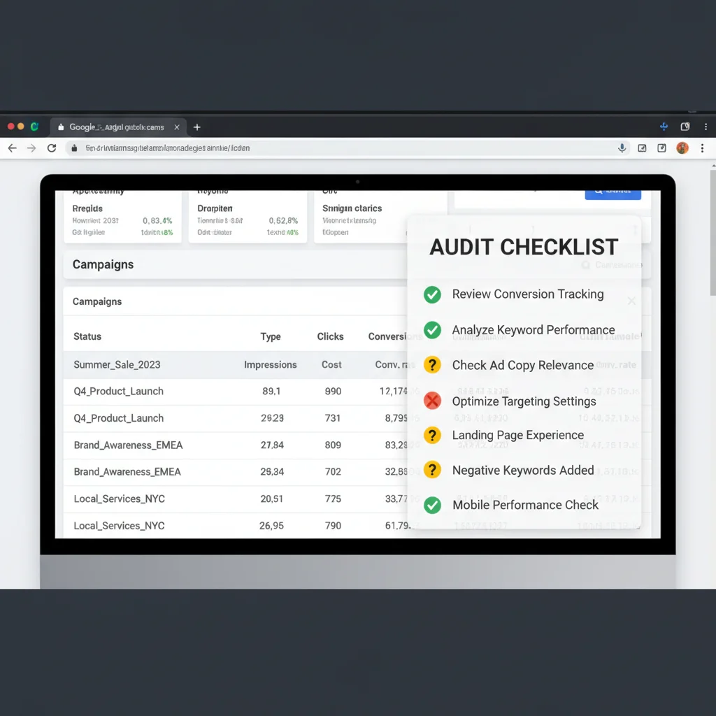Click the 12,174 conversions value

pos(394,392)
